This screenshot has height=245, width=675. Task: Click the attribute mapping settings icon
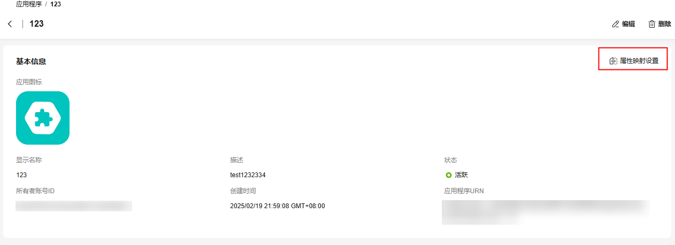coord(613,61)
